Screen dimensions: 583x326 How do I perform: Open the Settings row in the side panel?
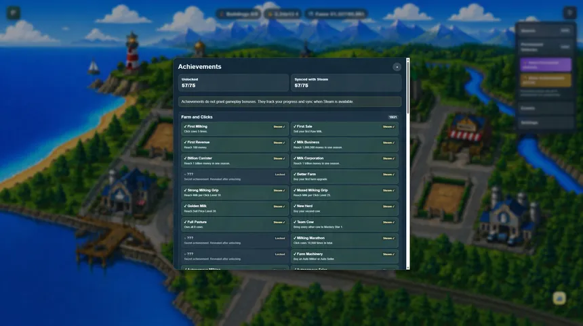(x=546, y=122)
